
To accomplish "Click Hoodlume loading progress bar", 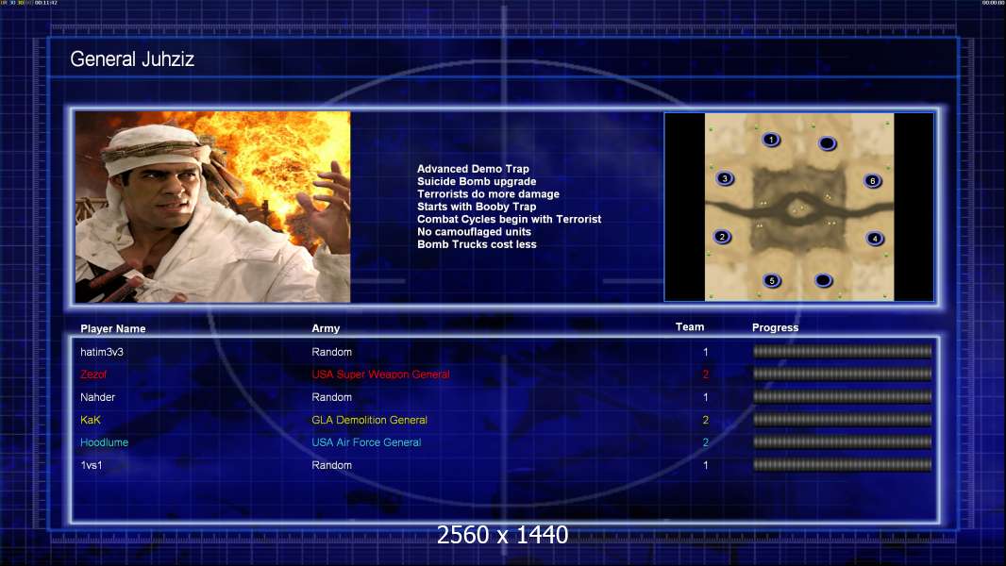I will [842, 442].
